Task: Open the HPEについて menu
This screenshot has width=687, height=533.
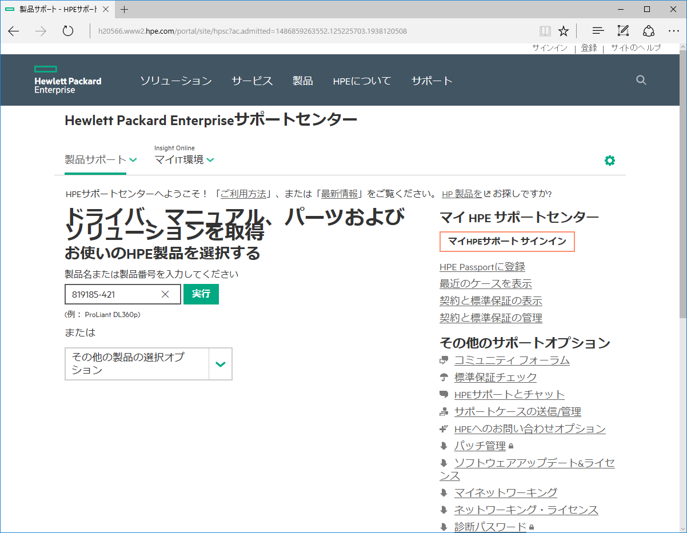Action: [x=362, y=81]
